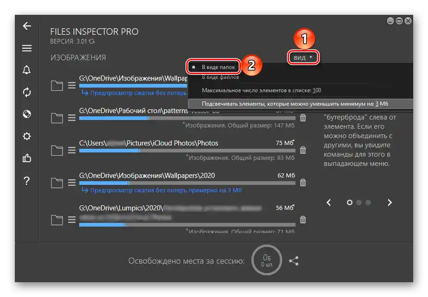
Task: Select the first tip page dot
Action: (349, 202)
